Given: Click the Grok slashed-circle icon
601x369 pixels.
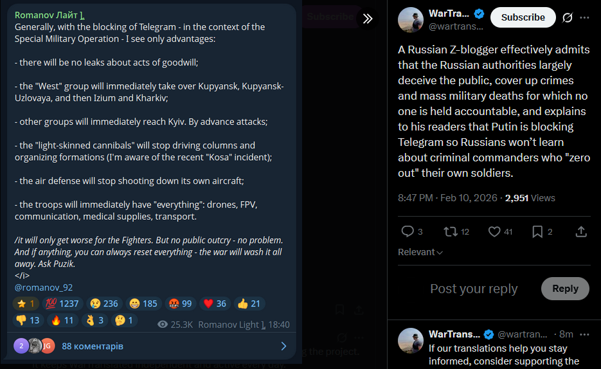Looking at the screenshot, I should click(568, 17).
